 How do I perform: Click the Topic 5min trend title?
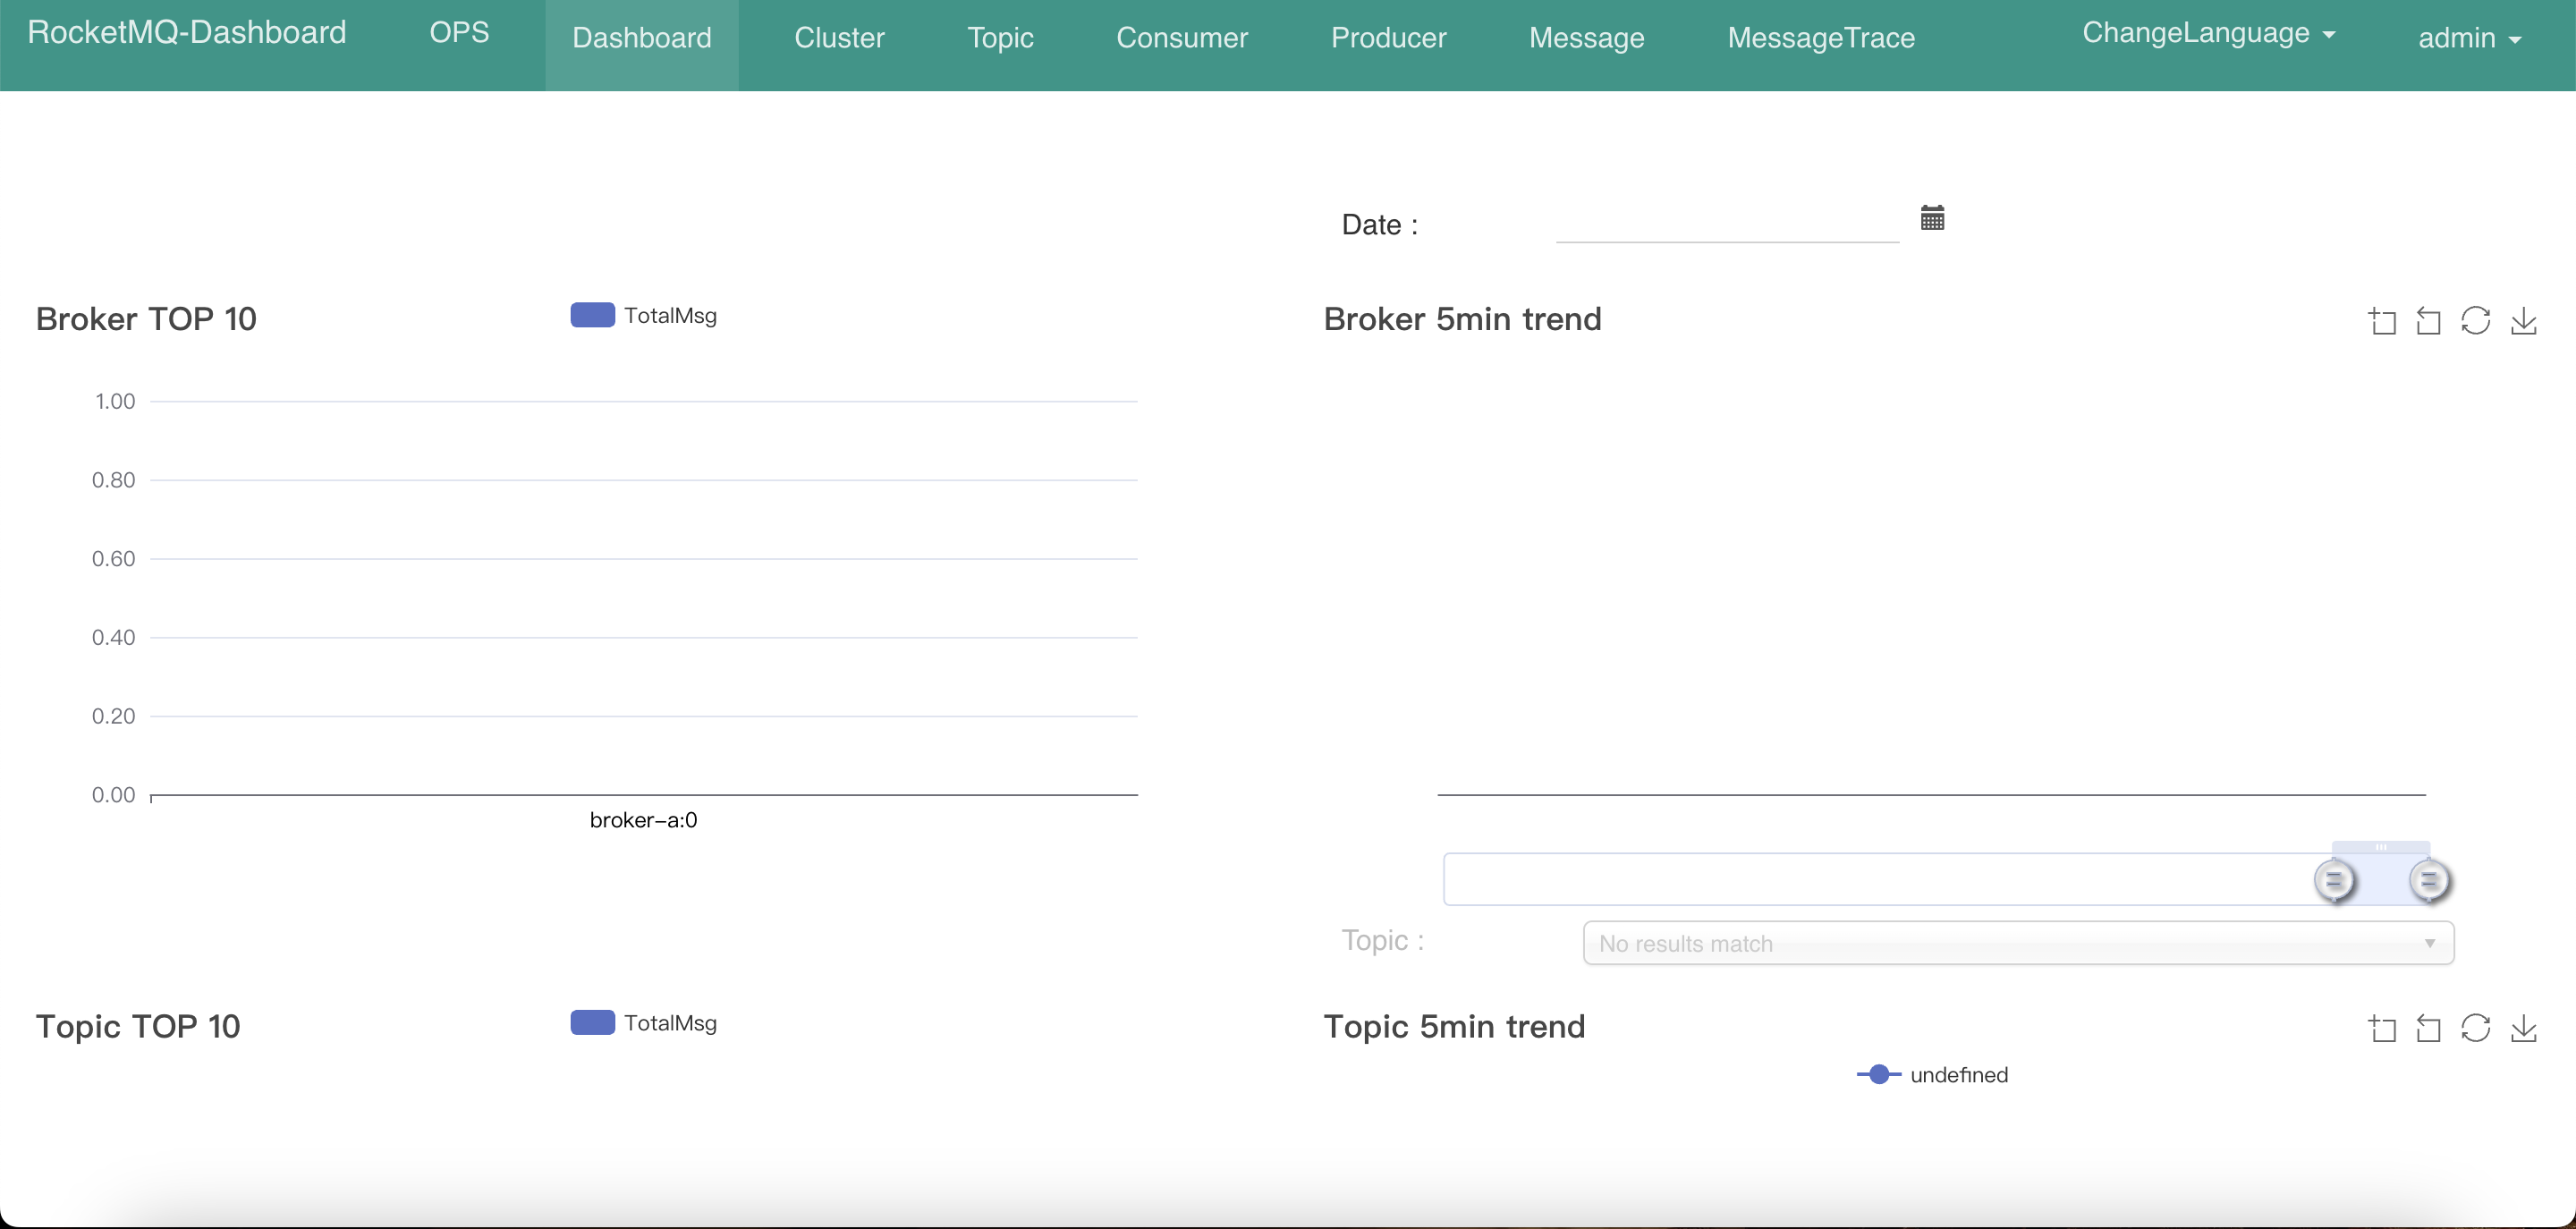(1454, 1026)
